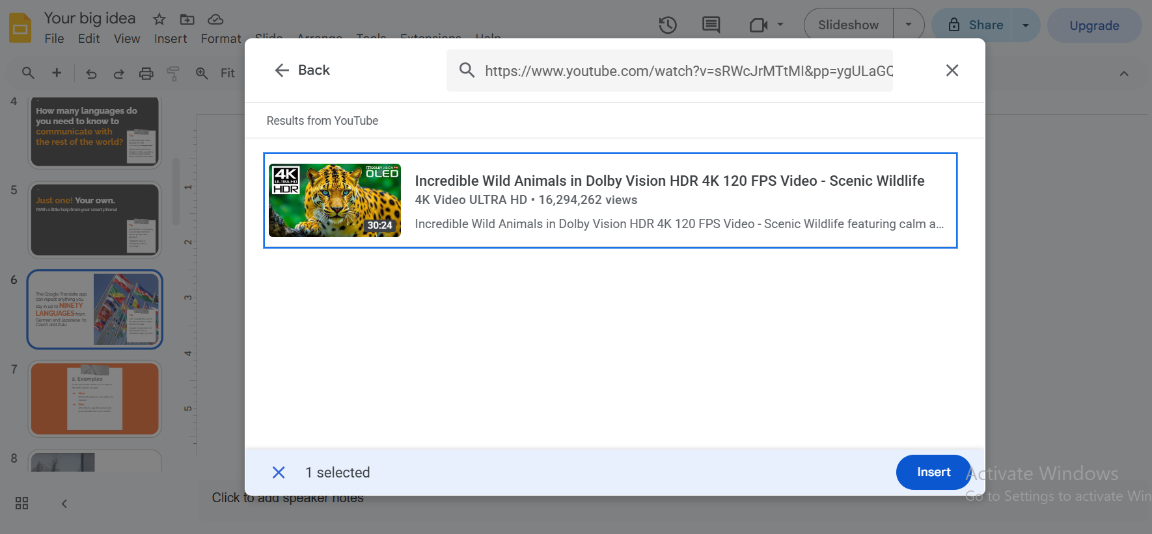Select slide 5 thumbnail Just one! Your own.
Screen dimensions: 1152x534
(95, 220)
